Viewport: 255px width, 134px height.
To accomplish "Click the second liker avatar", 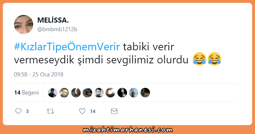I will [64, 93].
